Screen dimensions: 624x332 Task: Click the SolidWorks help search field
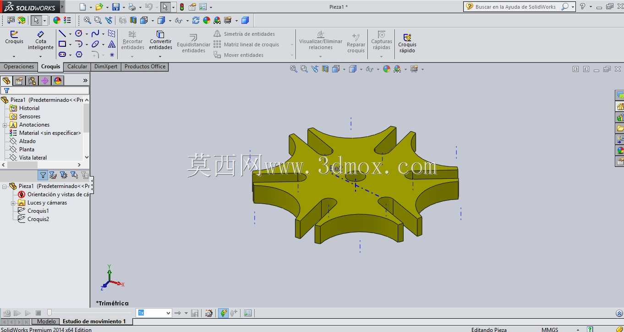[x=516, y=7]
